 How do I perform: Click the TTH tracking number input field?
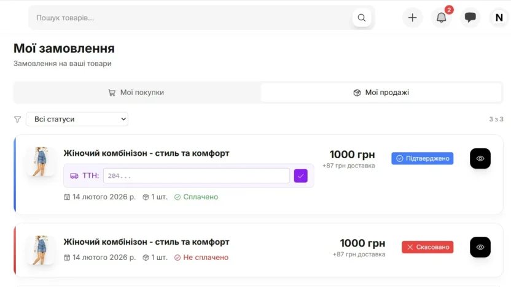[x=196, y=176]
